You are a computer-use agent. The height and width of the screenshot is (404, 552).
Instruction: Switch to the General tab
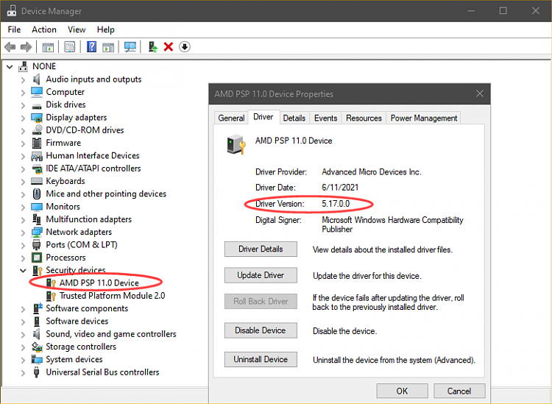(x=231, y=118)
